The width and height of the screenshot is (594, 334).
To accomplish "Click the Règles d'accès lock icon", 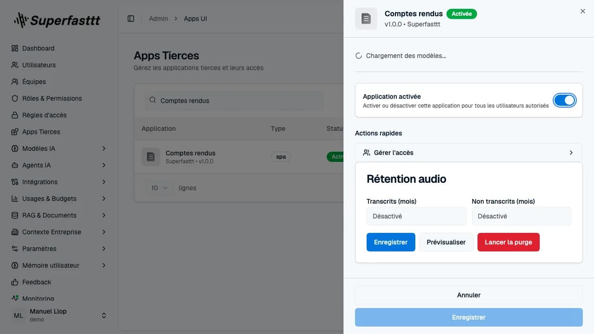I will [15, 115].
